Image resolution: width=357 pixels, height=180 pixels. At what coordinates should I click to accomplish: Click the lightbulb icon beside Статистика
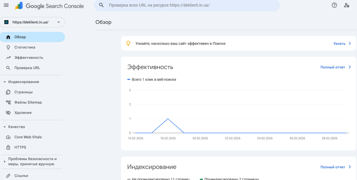tap(8, 47)
